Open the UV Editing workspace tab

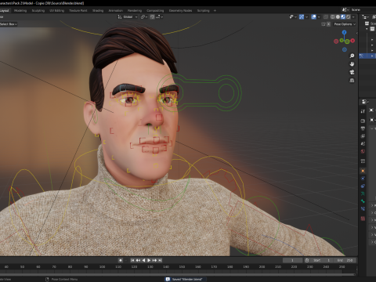(57, 11)
